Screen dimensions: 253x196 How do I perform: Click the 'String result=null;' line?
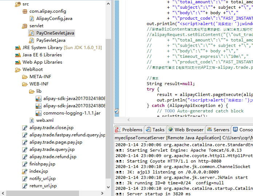coord(171,84)
